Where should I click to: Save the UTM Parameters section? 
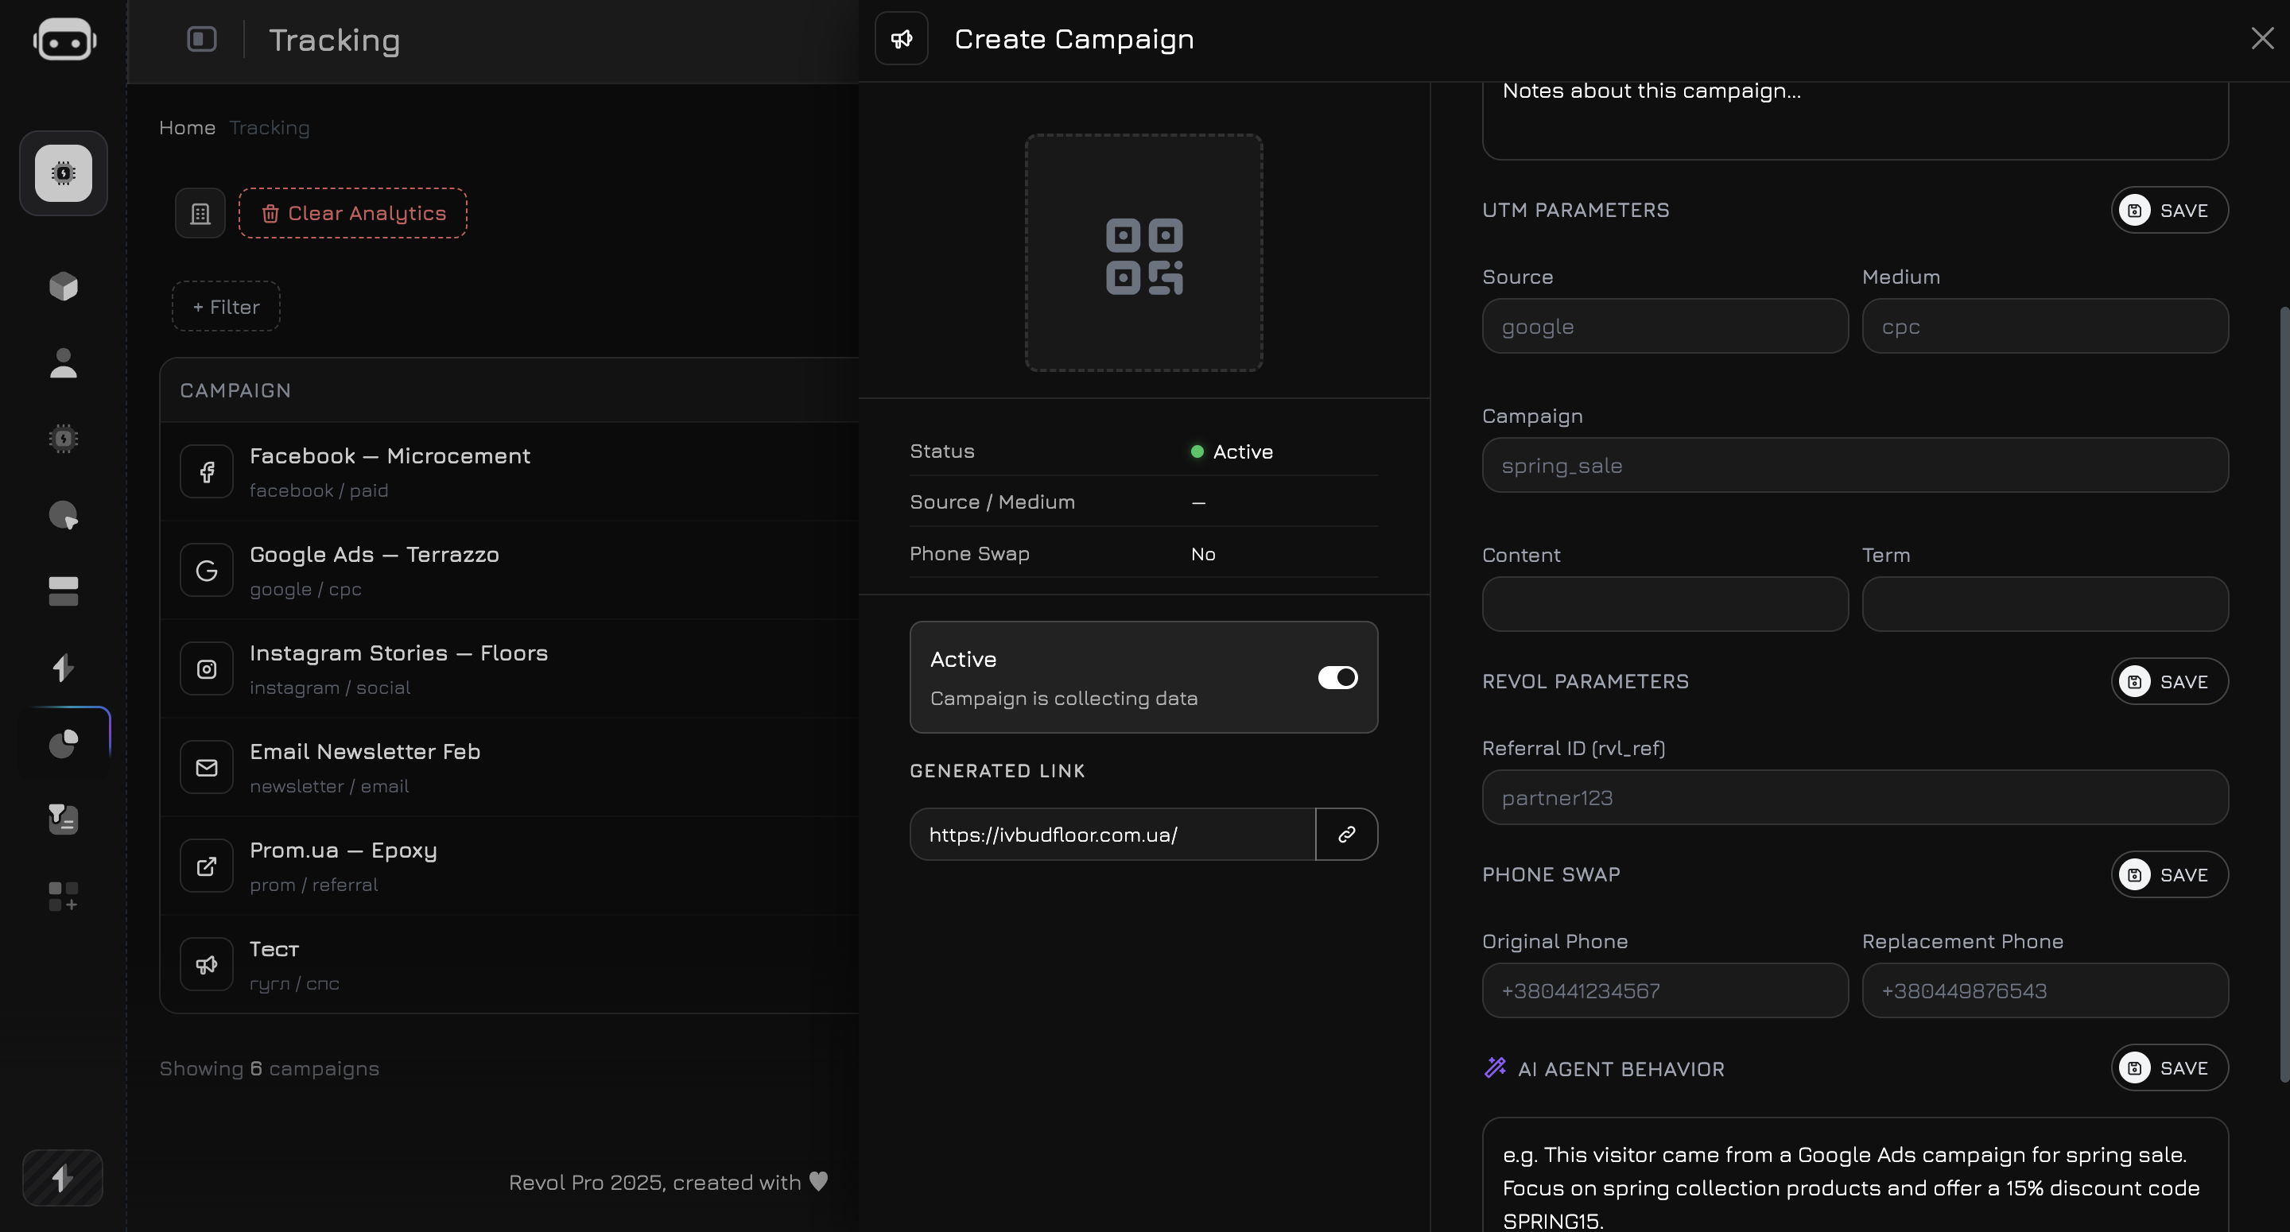click(x=2169, y=210)
